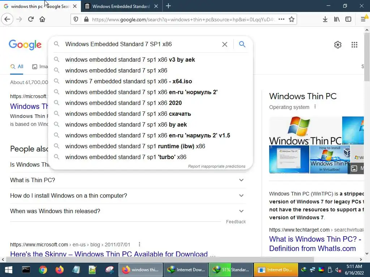Click the muted volume tray icon
Viewport: 370px width, 277px height.
point(338,270)
